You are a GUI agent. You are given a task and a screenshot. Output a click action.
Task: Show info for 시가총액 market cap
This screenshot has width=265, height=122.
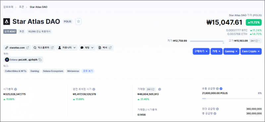(16, 89)
